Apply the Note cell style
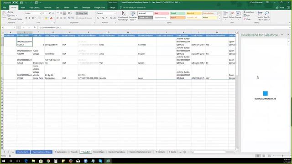Image resolution: width=292 pixels, height=164 pixels. (210, 17)
